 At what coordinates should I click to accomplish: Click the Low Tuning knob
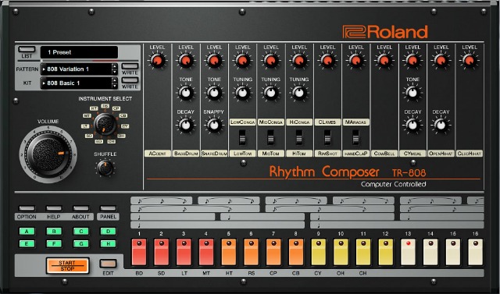pos(243,93)
